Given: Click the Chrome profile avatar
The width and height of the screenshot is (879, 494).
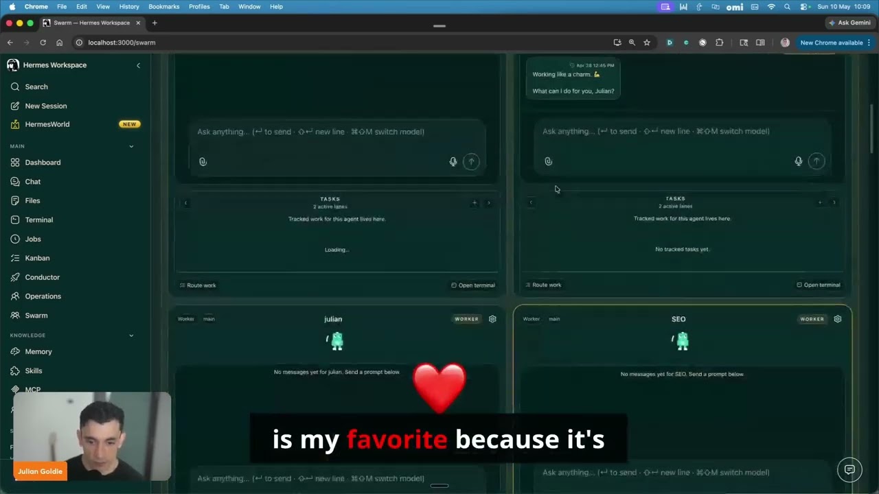Looking at the screenshot, I should pos(785,43).
